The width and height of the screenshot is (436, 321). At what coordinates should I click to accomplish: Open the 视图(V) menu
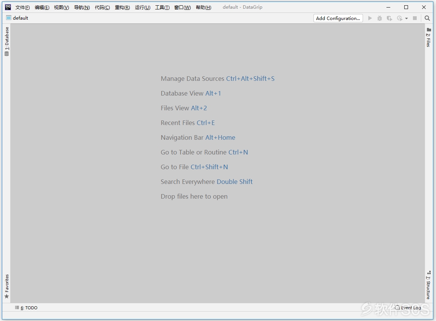(62, 8)
